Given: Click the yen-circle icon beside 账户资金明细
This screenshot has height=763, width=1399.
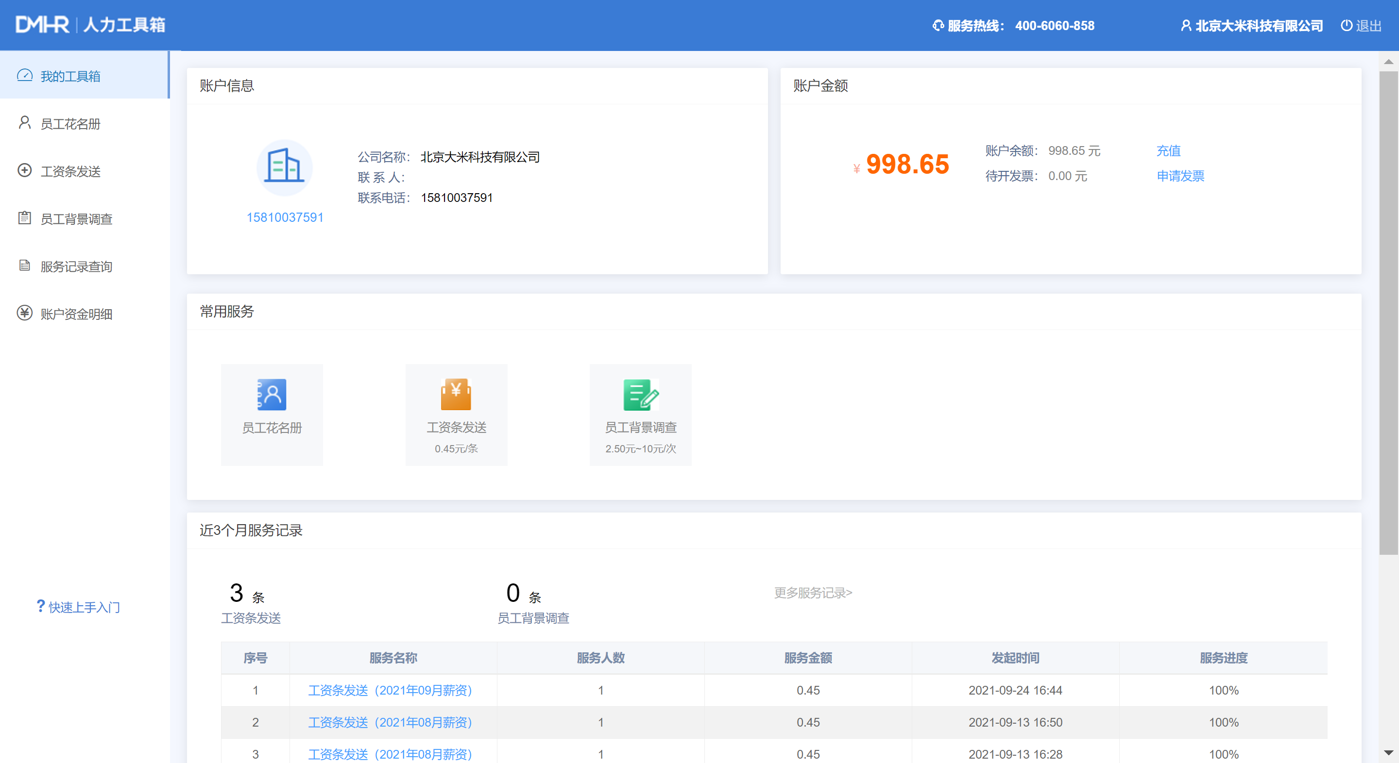Looking at the screenshot, I should tap(24, 313).
